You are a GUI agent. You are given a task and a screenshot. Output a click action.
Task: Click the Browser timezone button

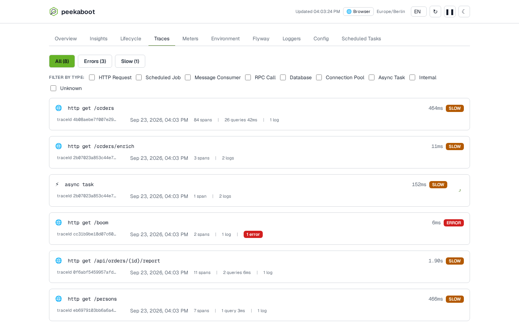click(358, 12)
